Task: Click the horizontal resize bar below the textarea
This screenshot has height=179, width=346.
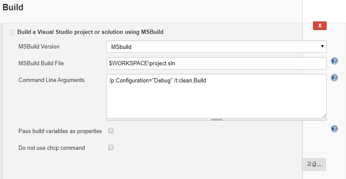Action: click(216, 119)
